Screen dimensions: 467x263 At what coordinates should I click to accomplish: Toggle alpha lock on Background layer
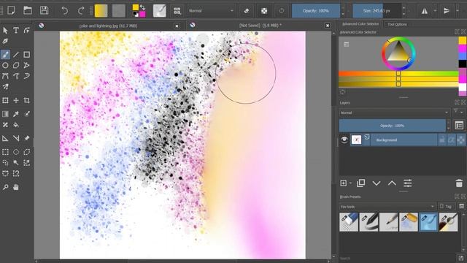pos(460,140)
